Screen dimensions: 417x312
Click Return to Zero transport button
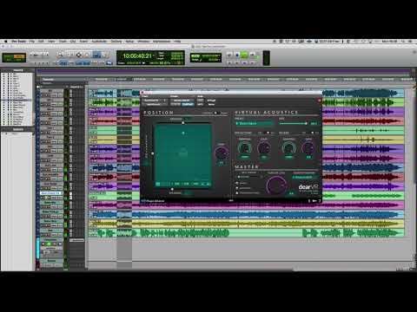[229, 62]
